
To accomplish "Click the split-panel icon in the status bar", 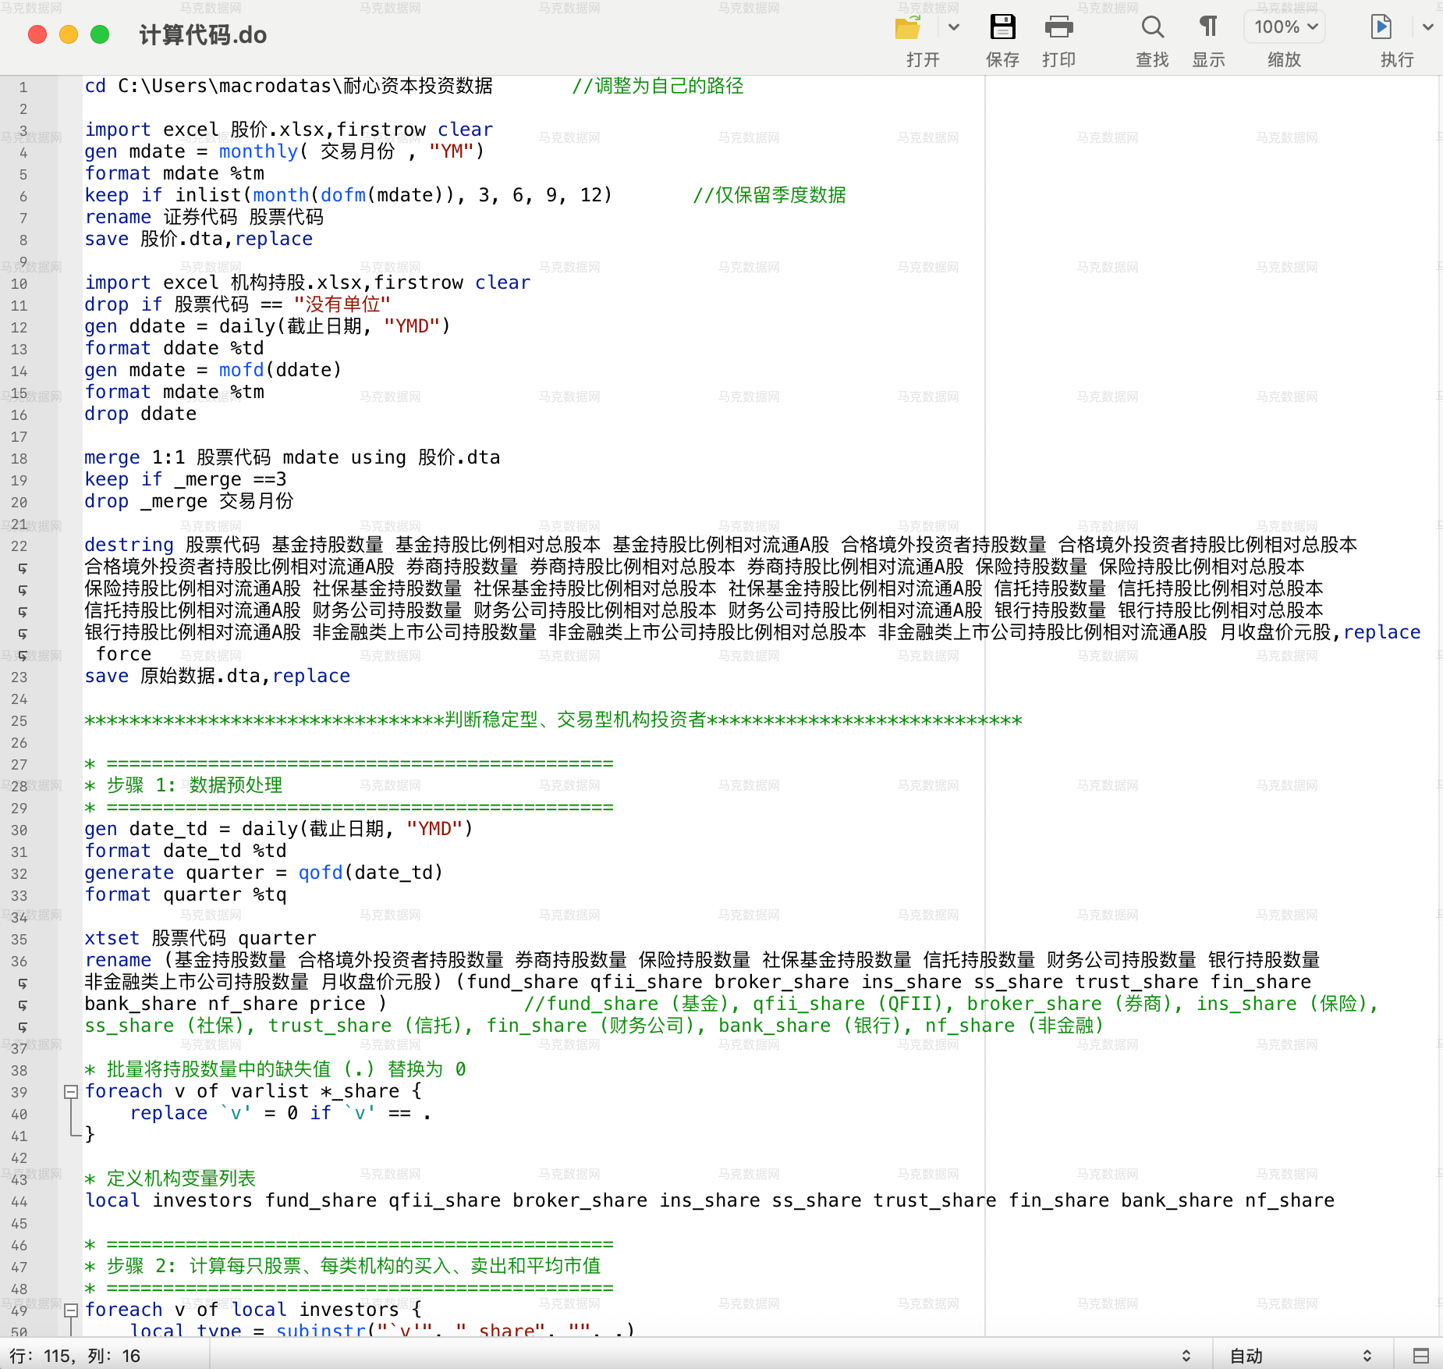I will [x=1421, y=1356].
